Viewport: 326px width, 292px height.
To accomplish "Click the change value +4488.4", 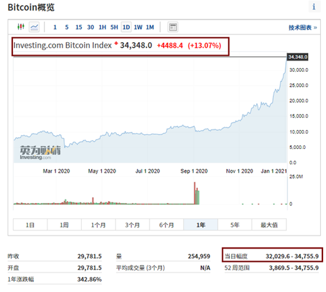I will tap(170, 45).
